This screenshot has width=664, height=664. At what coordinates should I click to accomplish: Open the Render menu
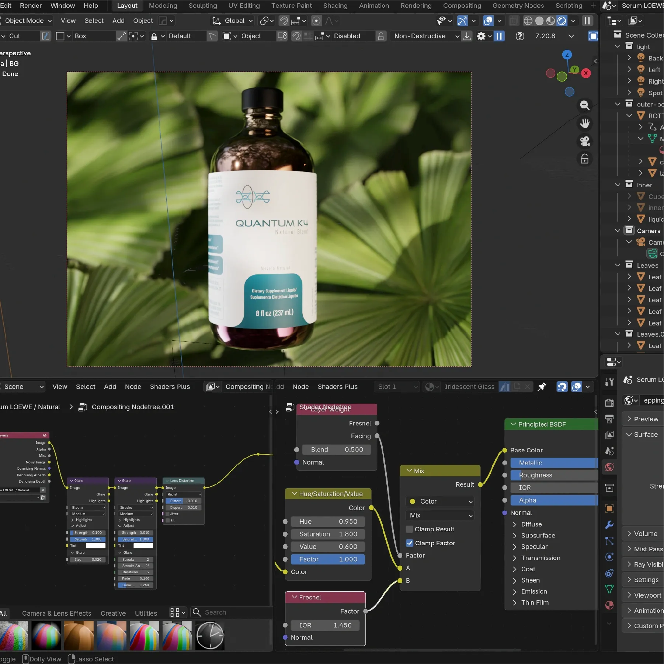pos(31,6)
